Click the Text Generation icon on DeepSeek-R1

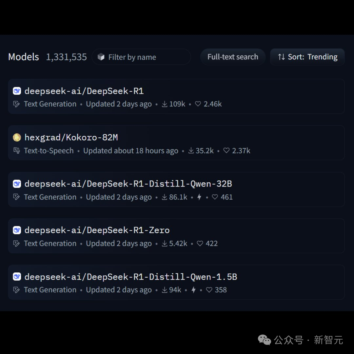16,104
